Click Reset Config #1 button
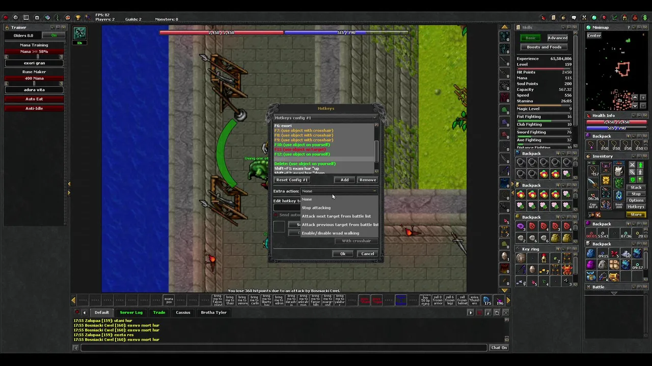The width and height of the screenshot is (652, 366). [292, 180]
